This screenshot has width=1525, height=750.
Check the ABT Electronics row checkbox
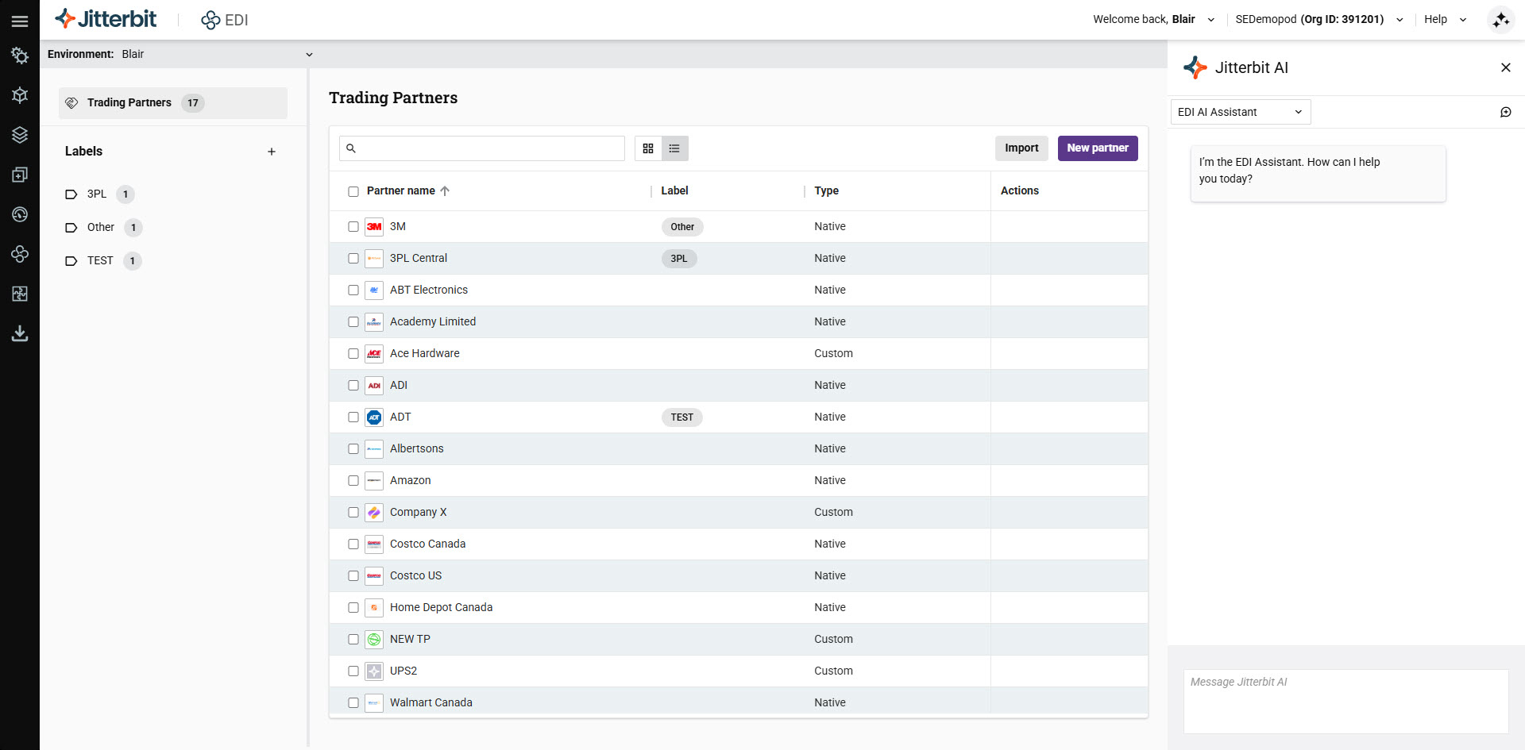[353, 290]
